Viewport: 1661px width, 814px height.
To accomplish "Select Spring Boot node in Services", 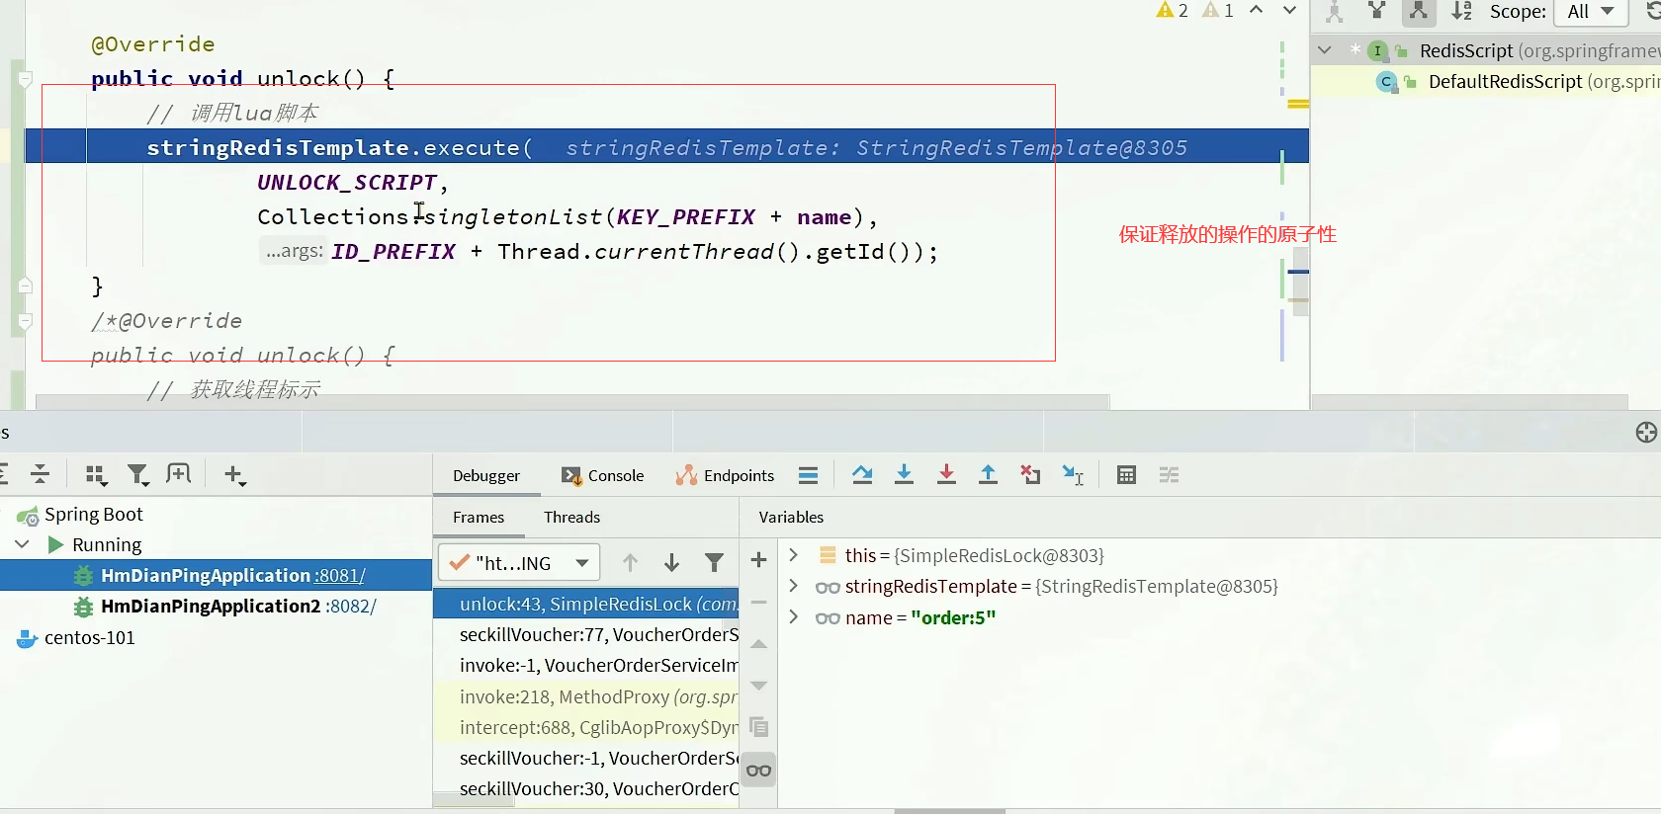I will click(x=94, y=514).
